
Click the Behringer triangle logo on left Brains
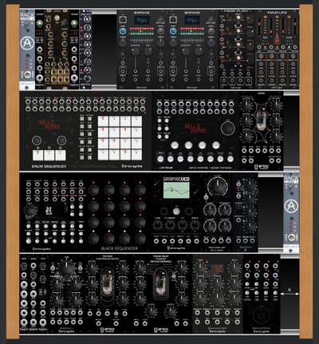tap(160, 19)
